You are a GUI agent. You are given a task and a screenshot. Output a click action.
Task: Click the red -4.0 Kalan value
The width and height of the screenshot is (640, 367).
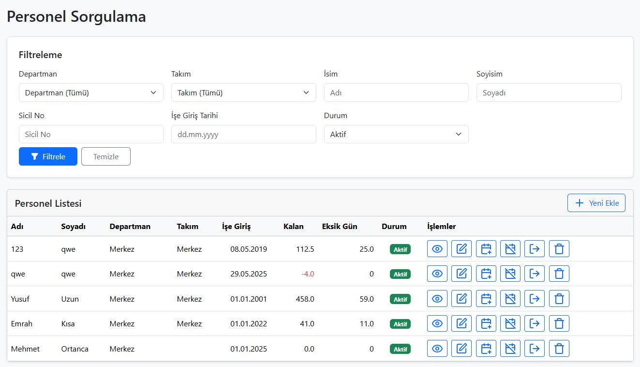(308, 274)
